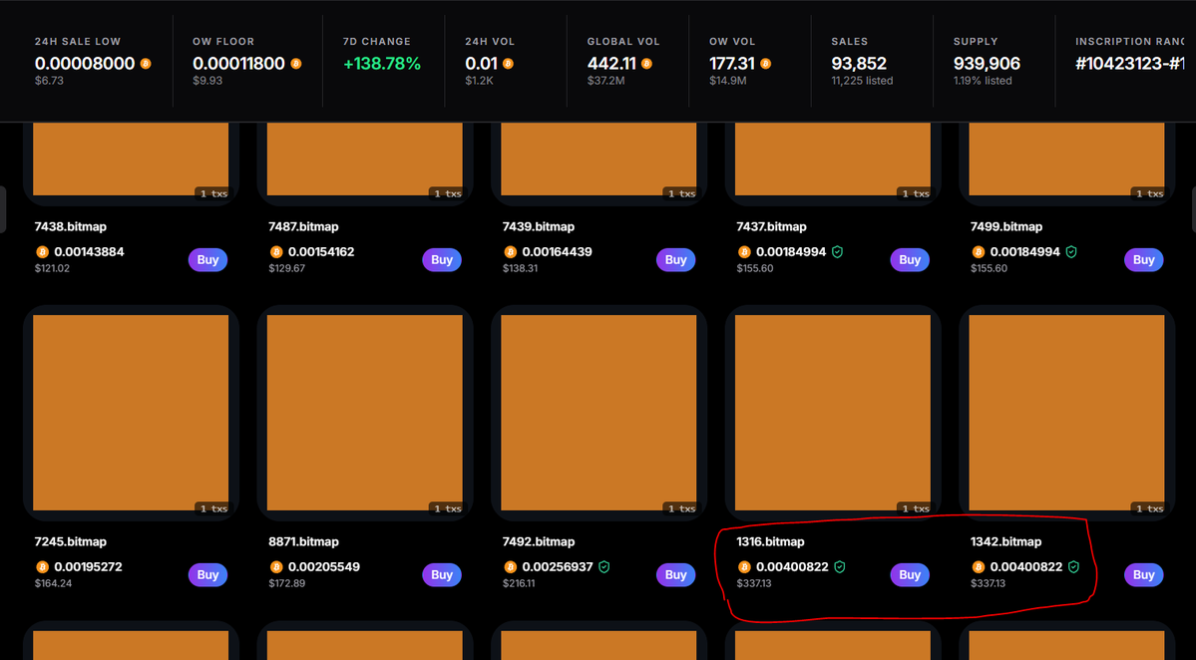Click the verified shield icon on 1342.bitmap
This screenshot has height=660, width=1196.
[x=1074, y=567]
